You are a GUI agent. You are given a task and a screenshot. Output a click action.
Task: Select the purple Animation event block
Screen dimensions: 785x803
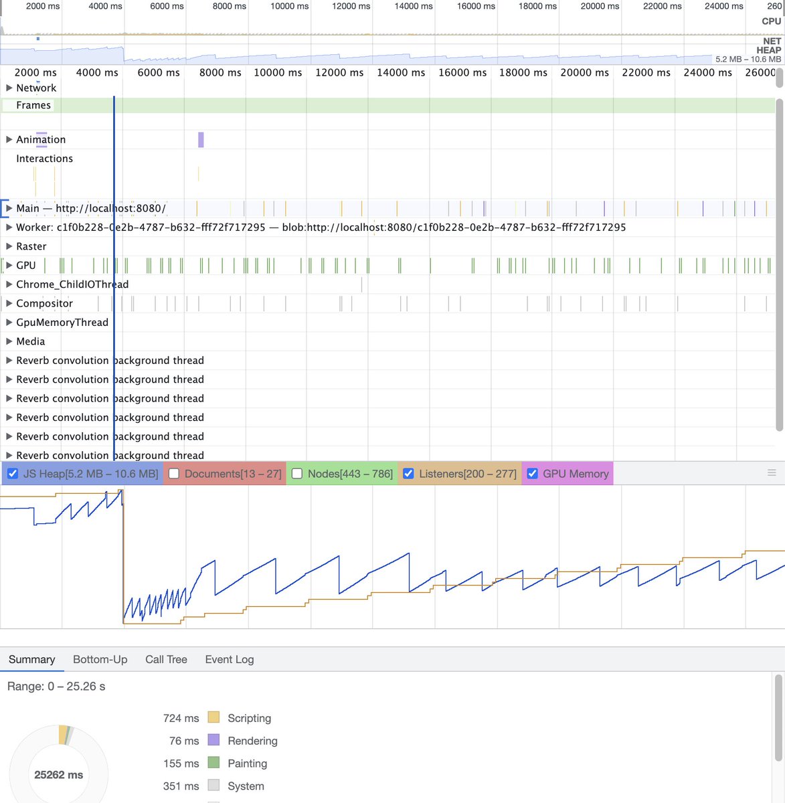coord(201,139)
